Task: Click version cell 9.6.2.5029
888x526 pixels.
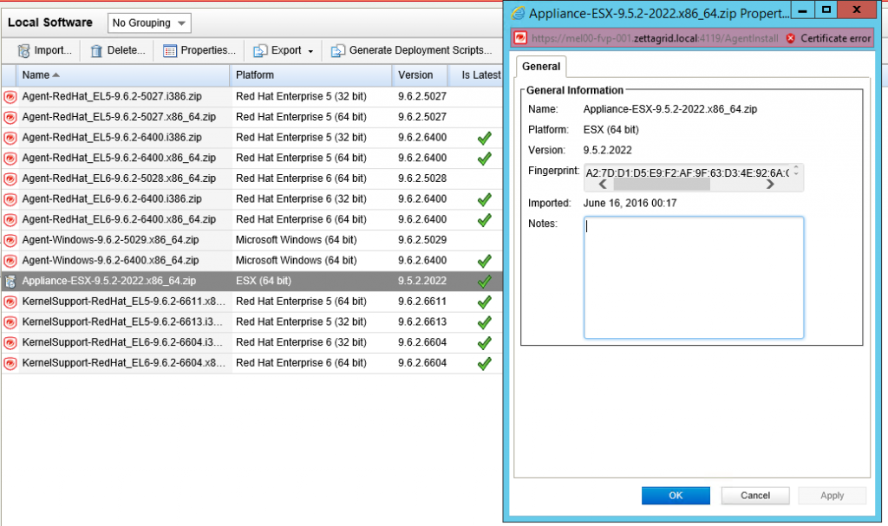Action: pyautogui.click(x=422, y=239)
